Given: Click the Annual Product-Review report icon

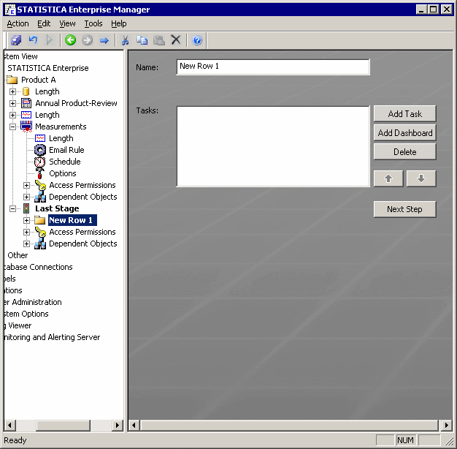Looking at the screenshot, I should pos(26,103).
